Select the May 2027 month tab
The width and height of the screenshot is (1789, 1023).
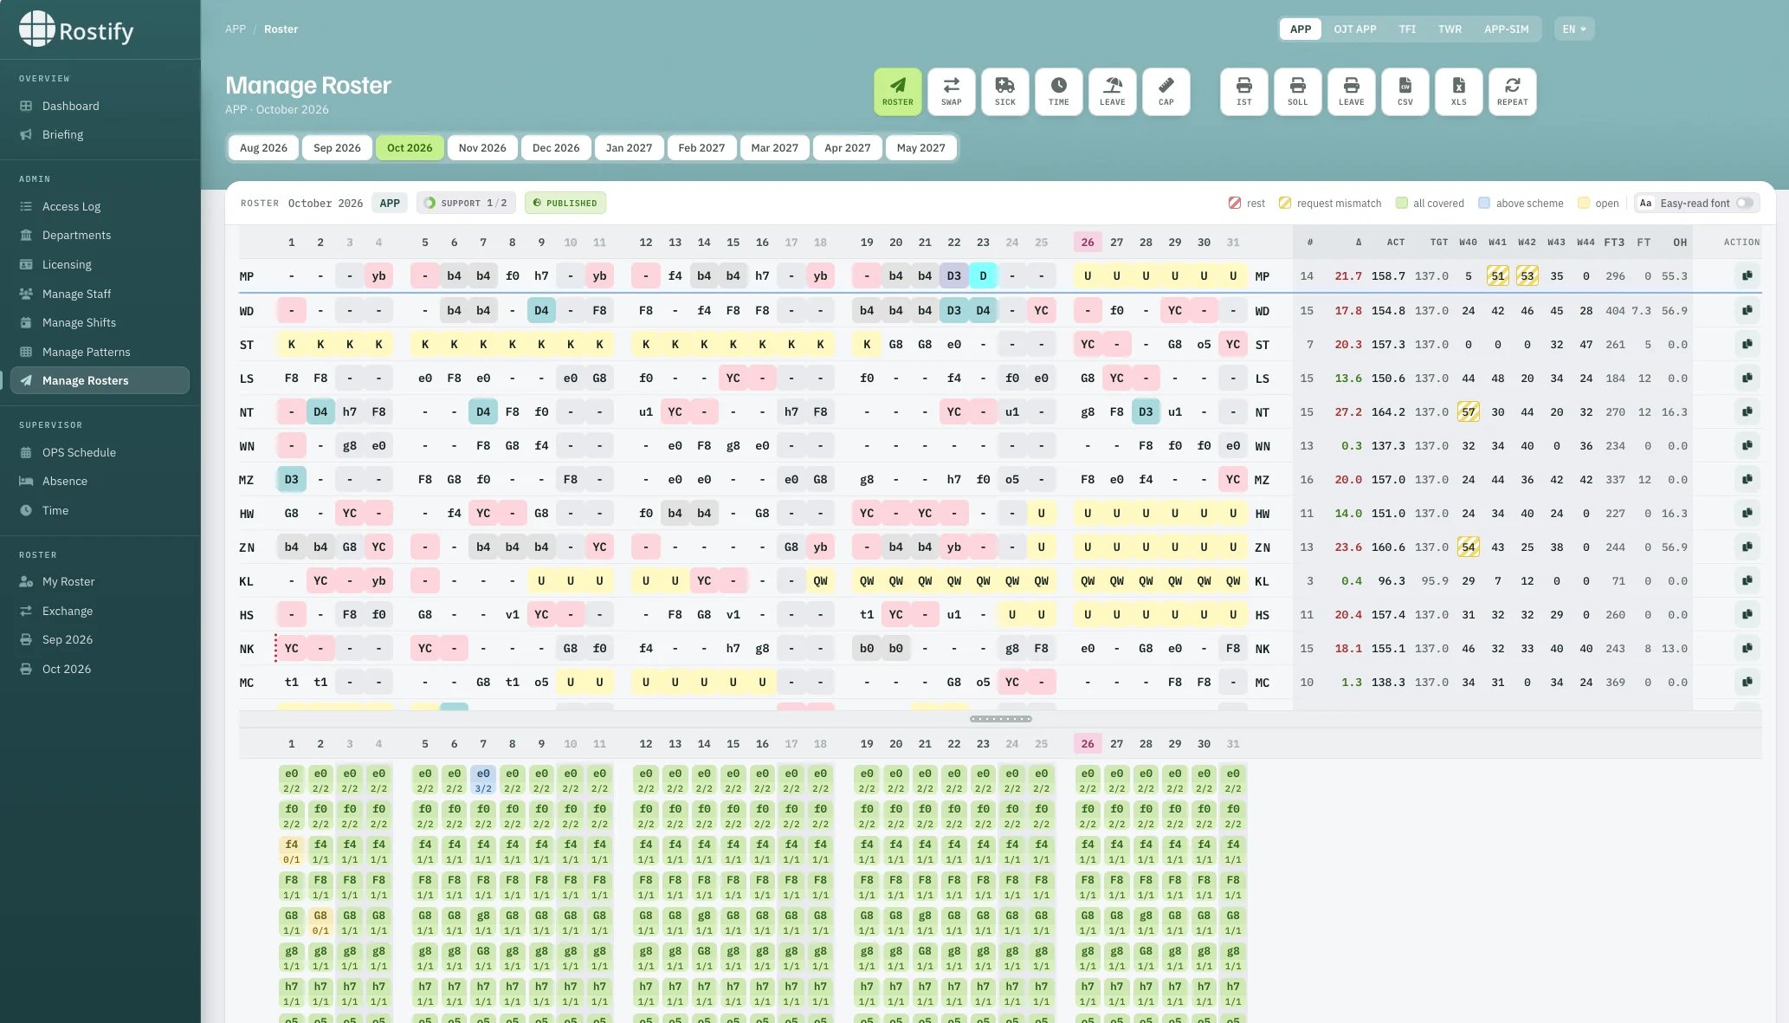point(920,147)
